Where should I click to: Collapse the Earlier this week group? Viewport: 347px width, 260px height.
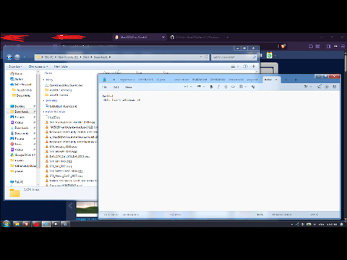click(43, 112)
